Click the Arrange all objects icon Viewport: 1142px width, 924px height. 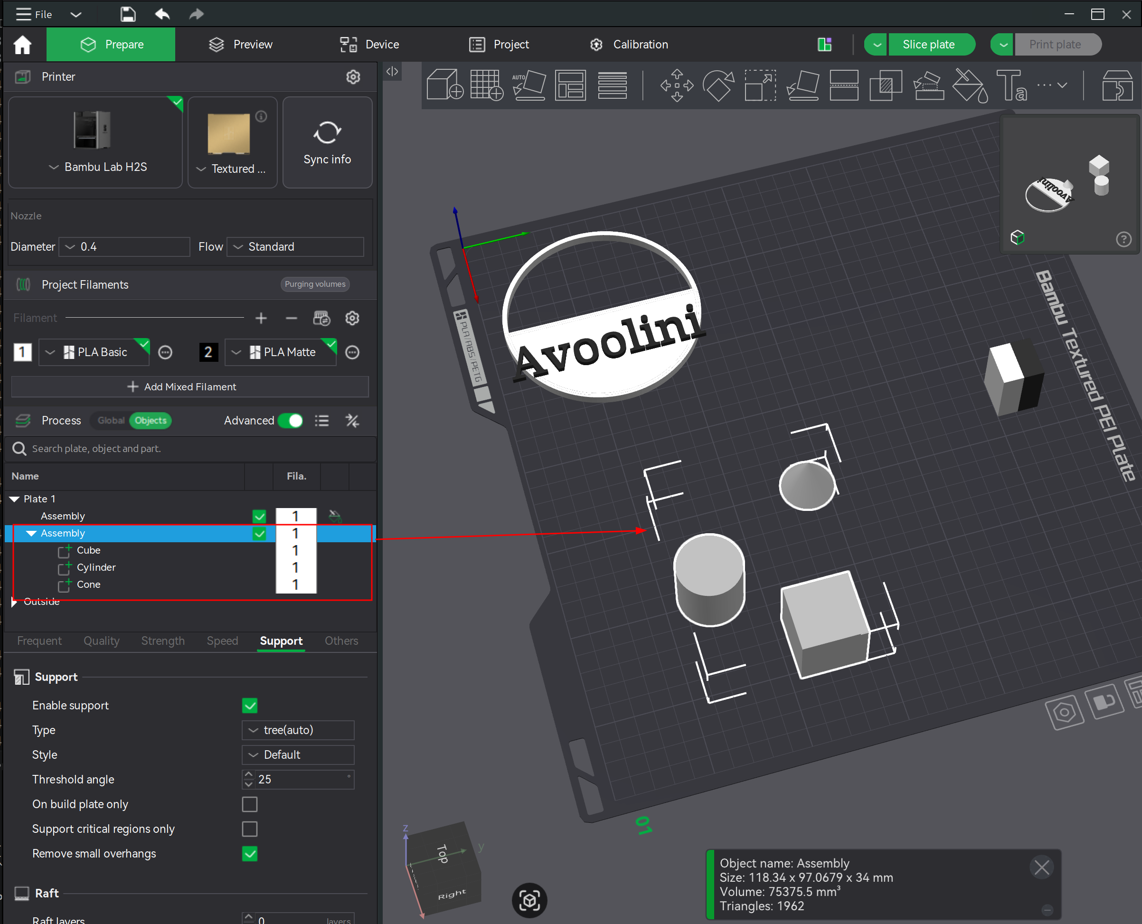tap(570, 85)
